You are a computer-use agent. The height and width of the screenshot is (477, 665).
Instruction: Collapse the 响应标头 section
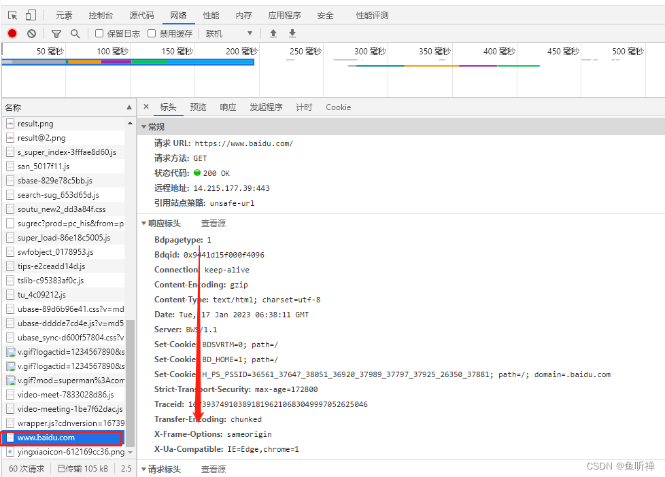click(x=143, y=224)
